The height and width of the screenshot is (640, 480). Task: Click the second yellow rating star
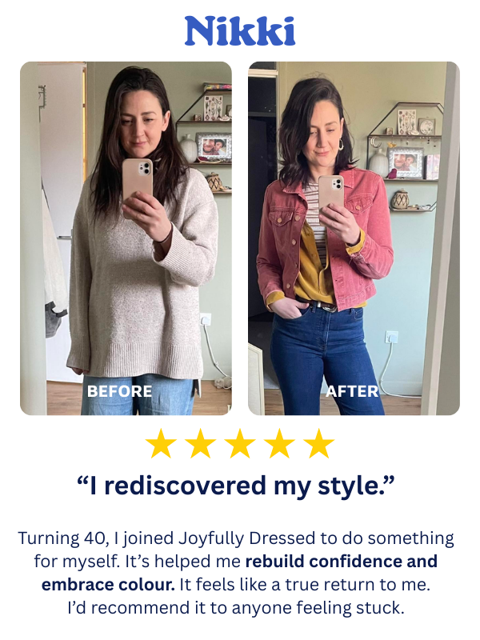pos(201,443)
